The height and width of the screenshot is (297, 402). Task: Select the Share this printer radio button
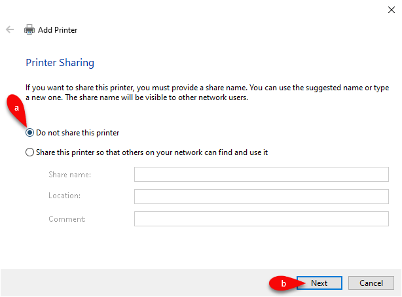pyautogui.click(x=29, y=152)
